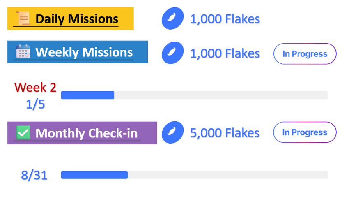Image resolution: width=349 pixels, height=197 pixels.
Task: Click the calendar icon beside Weekly Missions
Action: pyautogui.click(x=23, y=52)
